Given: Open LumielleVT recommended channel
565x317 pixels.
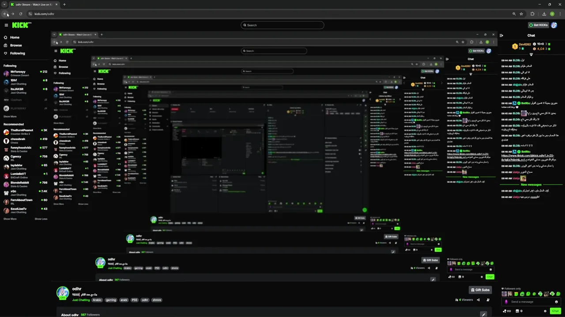Looking at the screenshot, I should click(x=25, y=175).
